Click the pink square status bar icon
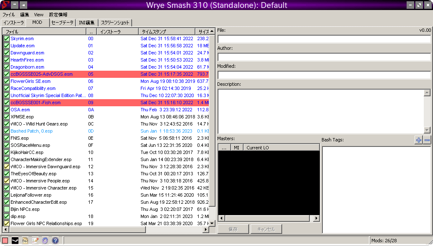 coord(5,241)
